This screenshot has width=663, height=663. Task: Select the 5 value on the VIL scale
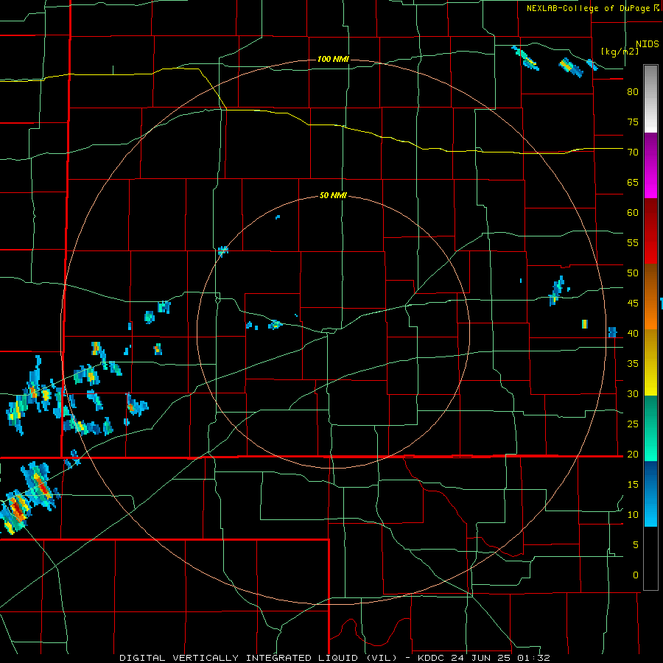point(636,544)
